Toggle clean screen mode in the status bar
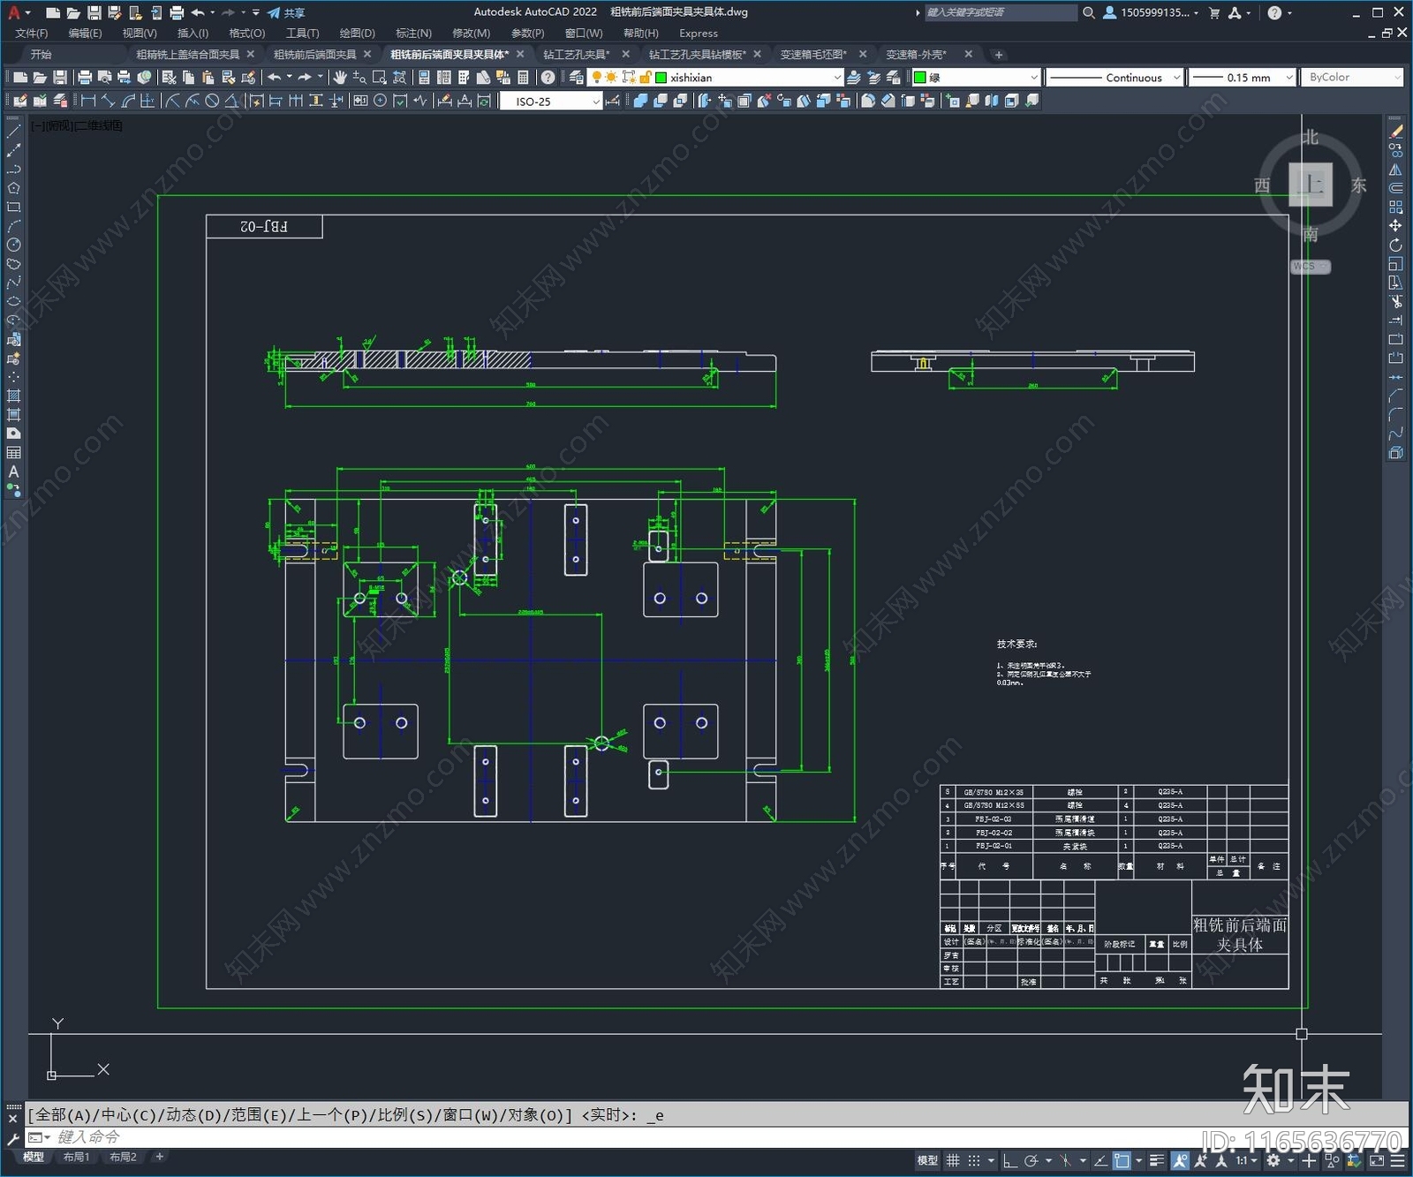The image size is (1413, 1177). coord(1378,1160)
